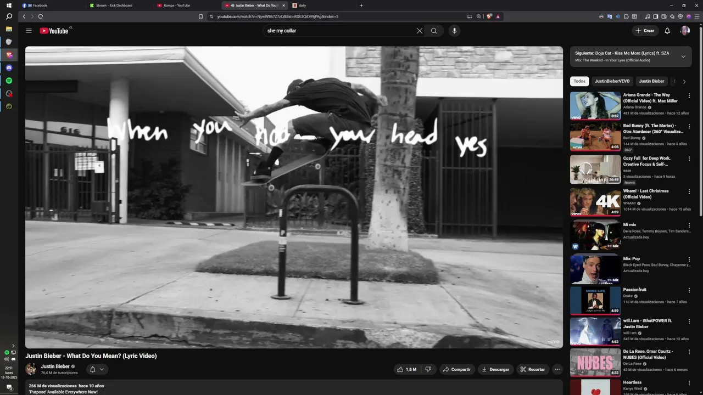Expand the Siguiente playlist panel
The image size is (703, 395).
pos(683,57)
